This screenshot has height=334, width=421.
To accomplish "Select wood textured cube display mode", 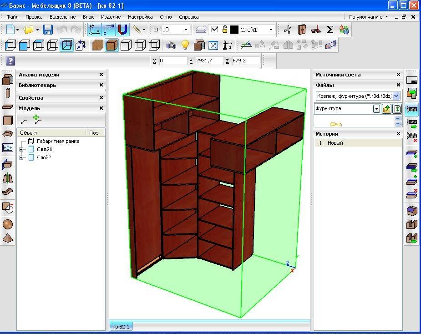I will 97,45.
